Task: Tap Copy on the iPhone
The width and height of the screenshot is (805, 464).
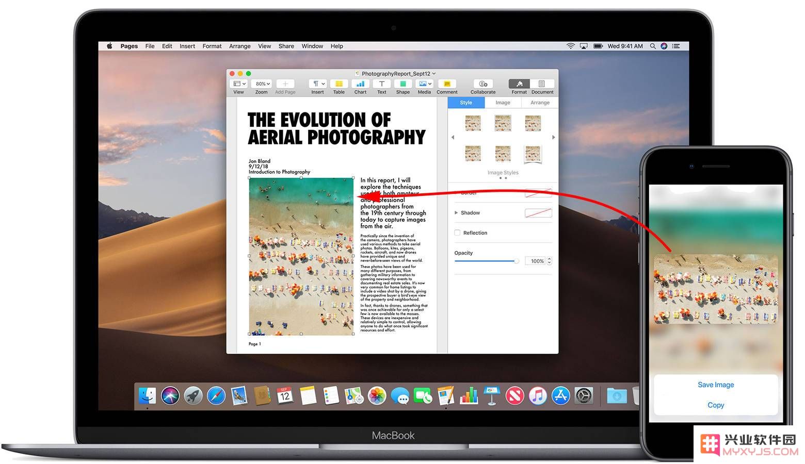Action: [716, 405]
